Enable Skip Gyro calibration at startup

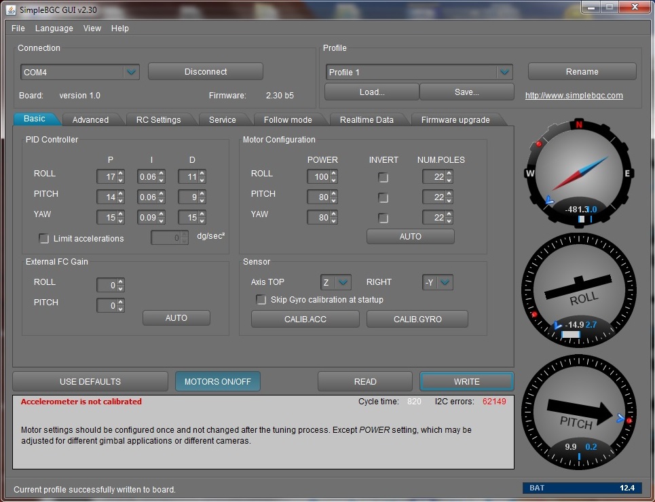261,300
